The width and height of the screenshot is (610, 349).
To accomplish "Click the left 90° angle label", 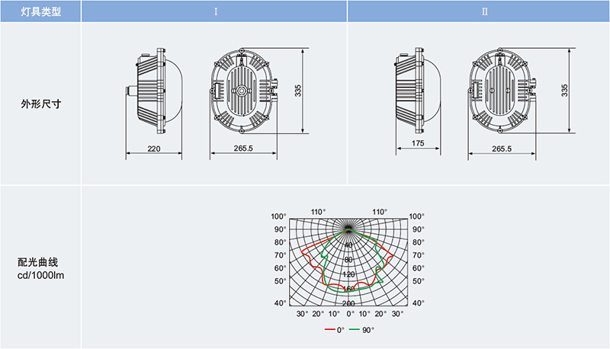I will pos(280,229).
